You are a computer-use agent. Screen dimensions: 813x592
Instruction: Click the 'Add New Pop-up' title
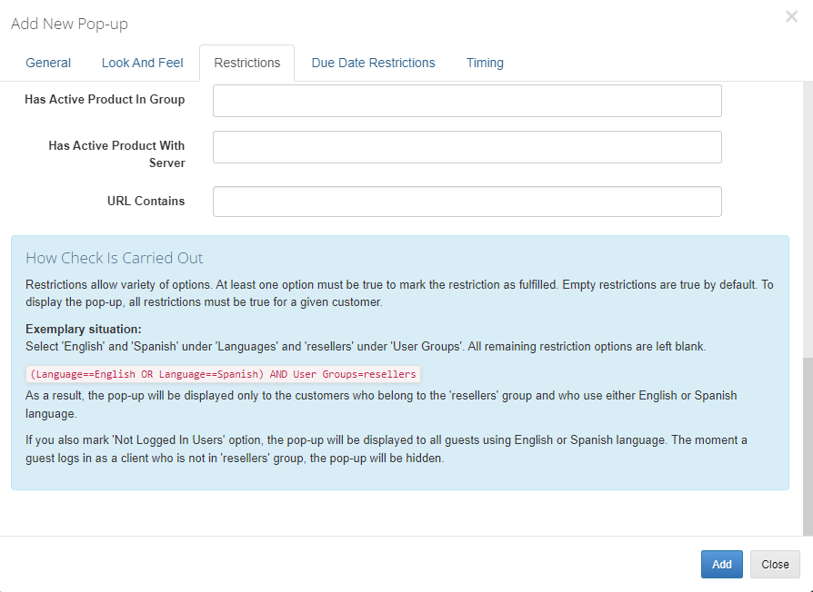click(x=69, y=24)
